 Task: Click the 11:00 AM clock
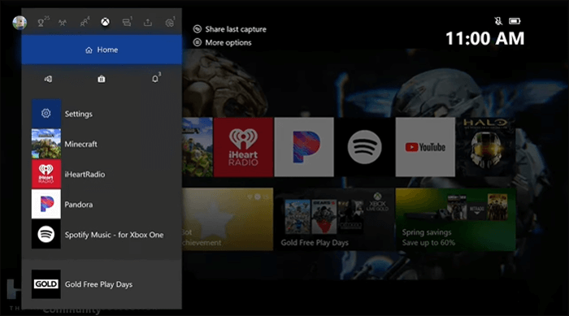click(x=484, y=38)
